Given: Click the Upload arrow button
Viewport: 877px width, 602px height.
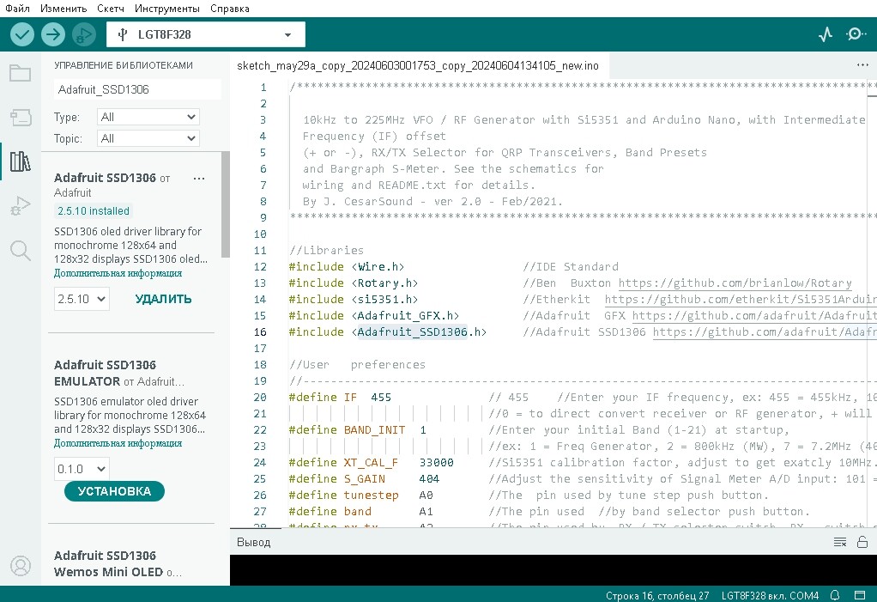Looking at the screenshot, I should pos(53,34).
